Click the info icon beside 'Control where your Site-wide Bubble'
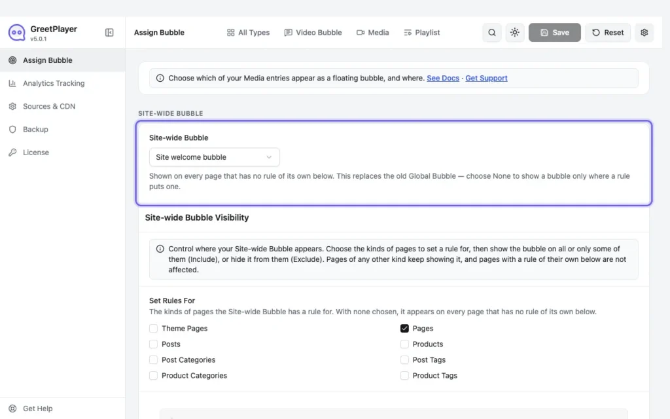670x419 pixels. coord(160,249)
